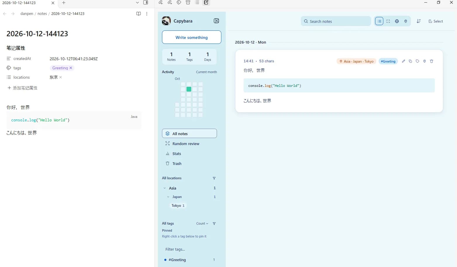Click the Write something button
The image size is (457, 267).
pos(192,37)
